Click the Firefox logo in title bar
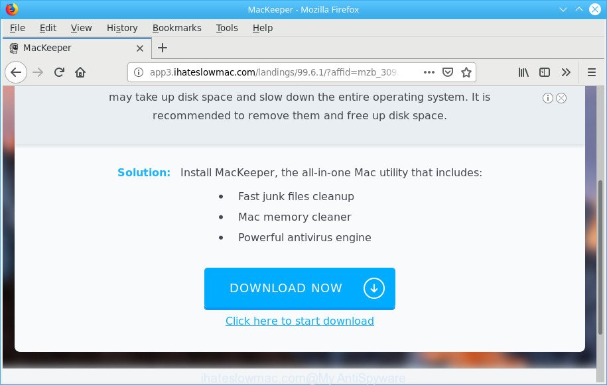Image resolution: width=607 pixels, height=385 pixels. 12,9
